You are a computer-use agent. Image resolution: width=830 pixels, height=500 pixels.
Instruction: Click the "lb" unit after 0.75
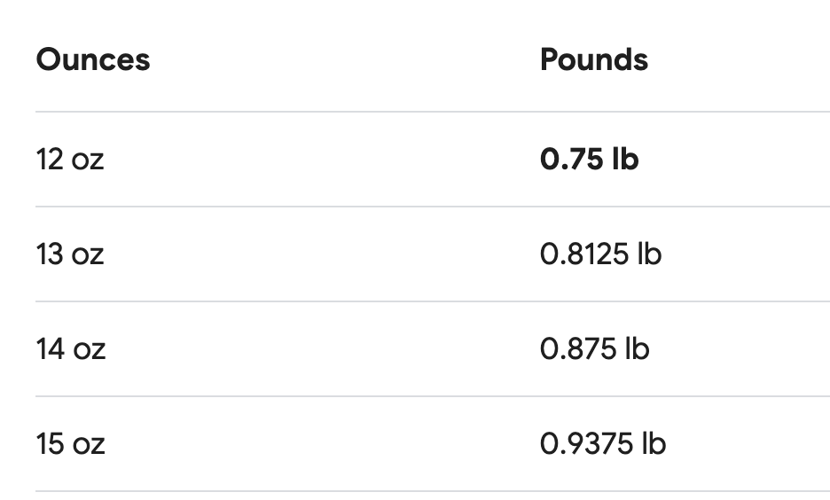pos(625,159)
